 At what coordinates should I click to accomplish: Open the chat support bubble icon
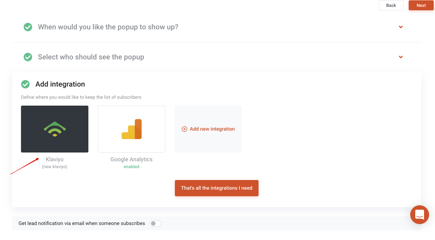click(420, 215)
